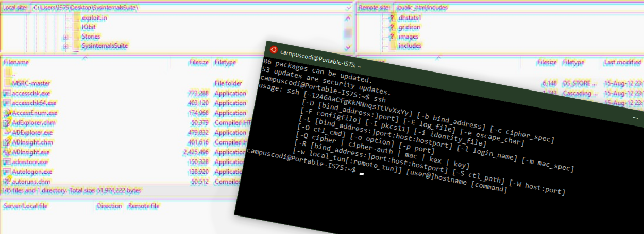Viewport: 644px width, 234px height.
Task: Click the ADExplorer.exe application icon
Action: click(x=7, y=132)
